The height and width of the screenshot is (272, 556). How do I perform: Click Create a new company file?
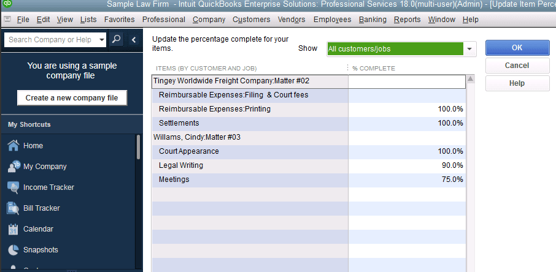pos(72,98)
